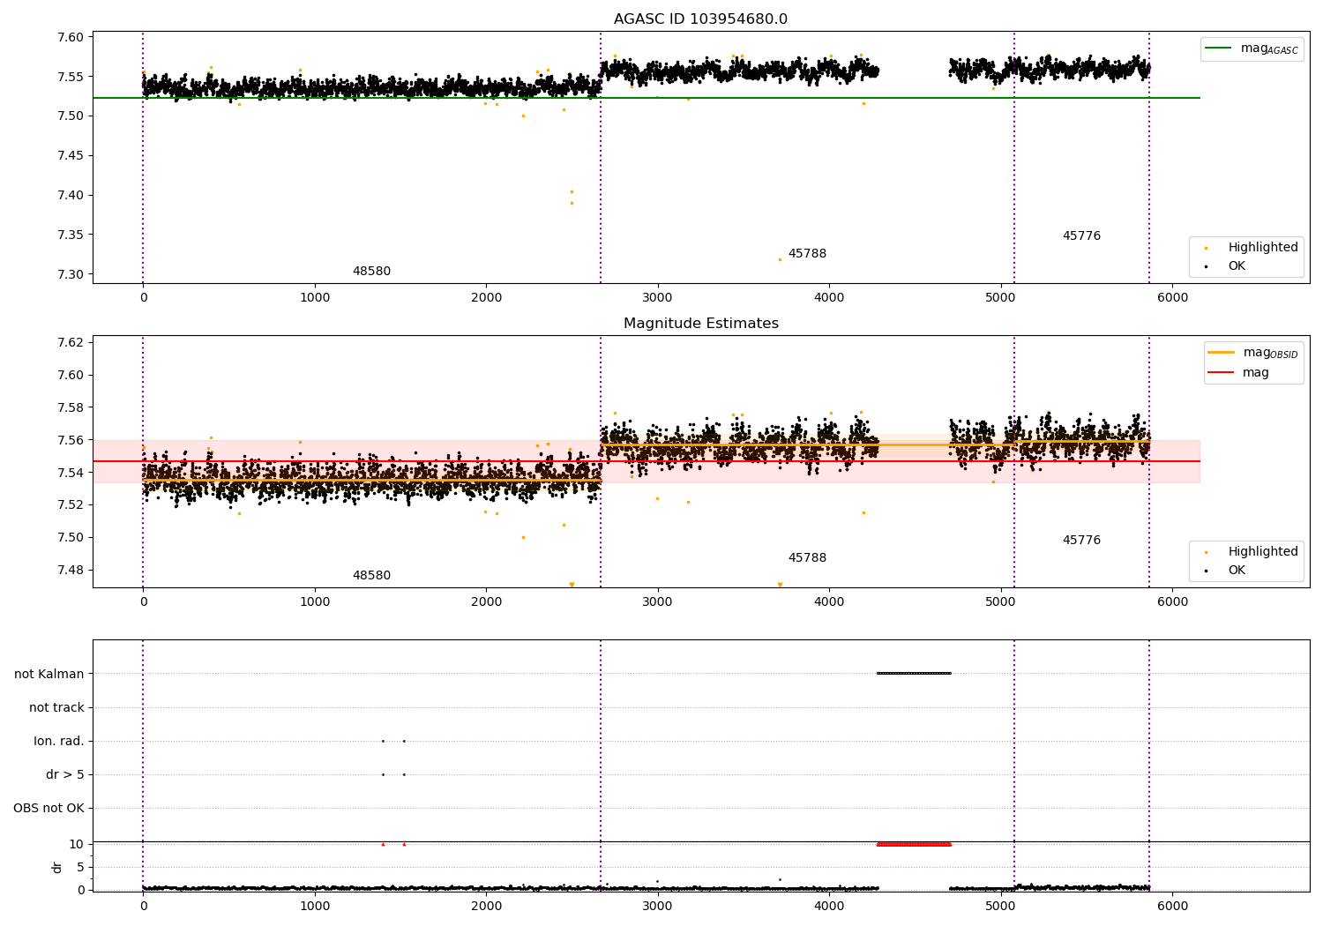Click the 'Magnitude Estimates' plot title
The width and height of the screenshot is (1323, 926).
click(700, 324)
